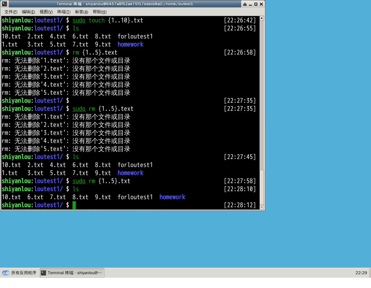371x288 pixels.
Task: Minimize the Terminal window
Action: [x=251, y=4]
